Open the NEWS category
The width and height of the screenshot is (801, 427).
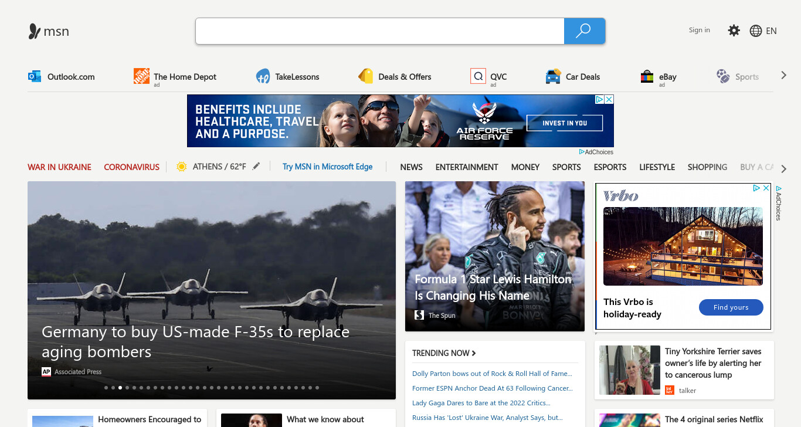(x=411, y=167)
